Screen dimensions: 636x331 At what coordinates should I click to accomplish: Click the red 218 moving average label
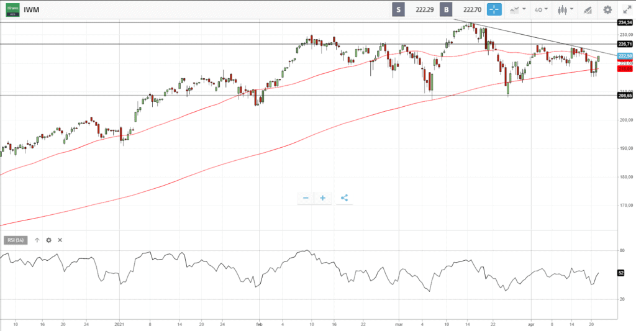[x=625, y=69]
